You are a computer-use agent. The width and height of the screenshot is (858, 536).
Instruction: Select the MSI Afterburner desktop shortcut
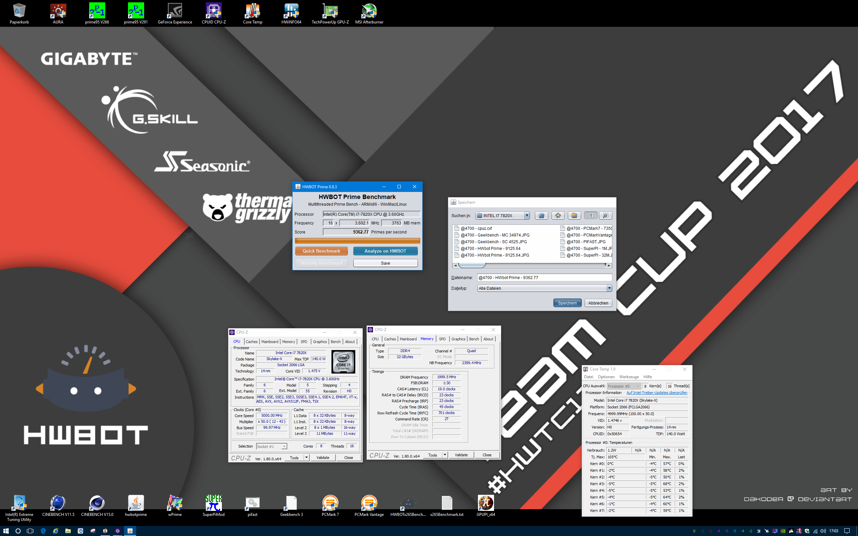tap(369, 14)
